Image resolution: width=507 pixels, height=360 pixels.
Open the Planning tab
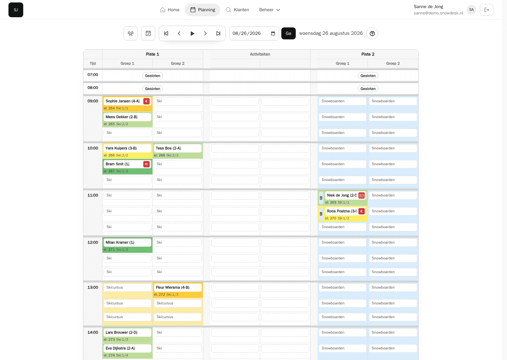[x=202, y=10]
